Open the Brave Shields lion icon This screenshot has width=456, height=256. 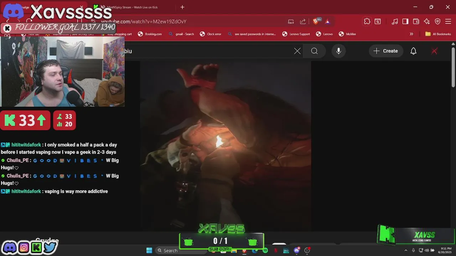[315, 21]
